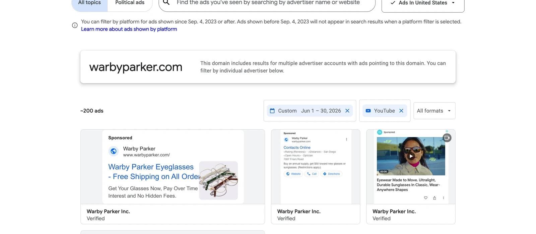Select the All topics tab

pos(89,3)
